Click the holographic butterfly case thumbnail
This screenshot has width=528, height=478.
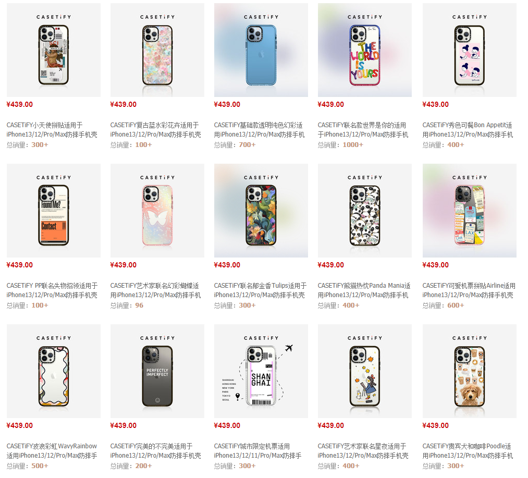[157, 211]
